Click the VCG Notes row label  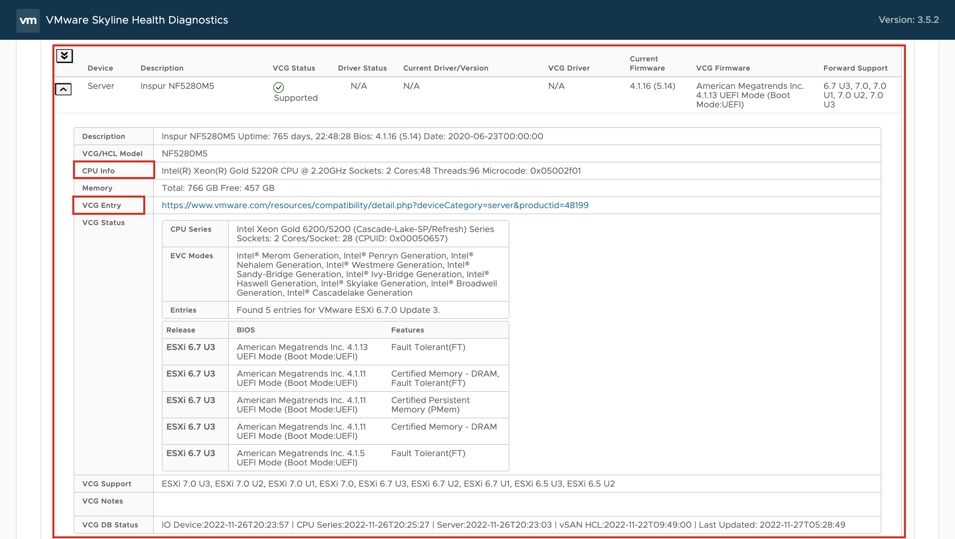pyautogui.click(x=102, y=501)
